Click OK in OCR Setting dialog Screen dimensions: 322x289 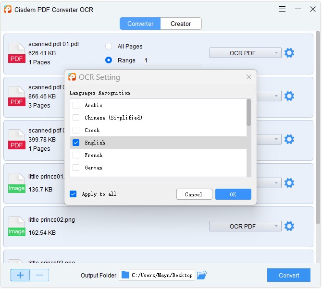pyautogui.click(x=233, y=194)
